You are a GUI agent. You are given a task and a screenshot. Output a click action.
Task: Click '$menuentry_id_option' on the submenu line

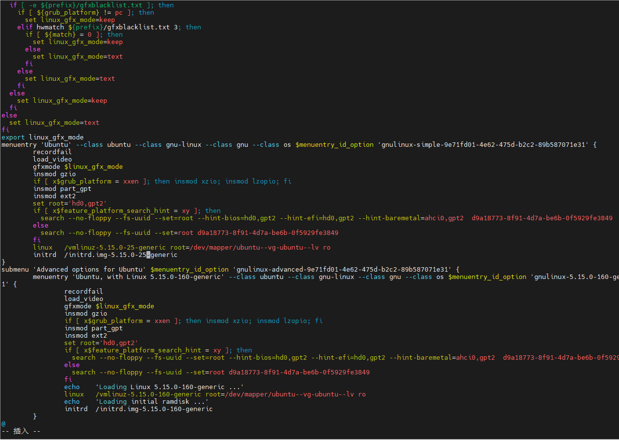pos(190,269)
